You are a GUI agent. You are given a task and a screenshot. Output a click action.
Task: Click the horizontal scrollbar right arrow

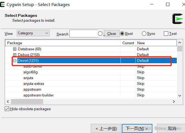tap(174, 101)
